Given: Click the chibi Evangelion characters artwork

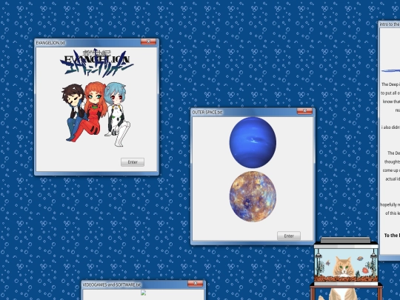Looking at the screenshot, I should [96, 114].
